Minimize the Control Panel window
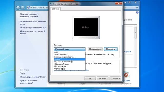Screen dimensions: 164x92 pyautogui.click(x=125, y=2)
